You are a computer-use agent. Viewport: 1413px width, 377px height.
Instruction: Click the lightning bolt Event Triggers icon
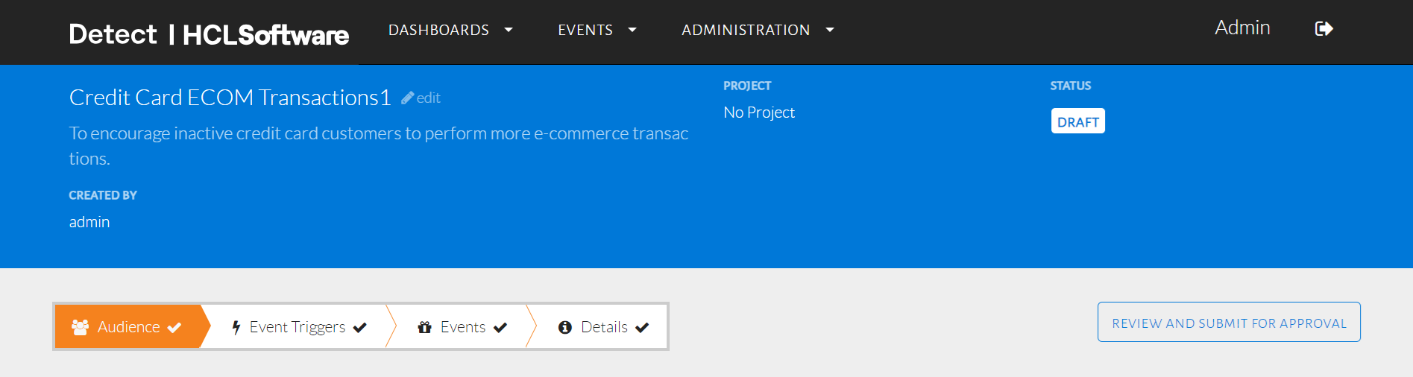point(236,327)
